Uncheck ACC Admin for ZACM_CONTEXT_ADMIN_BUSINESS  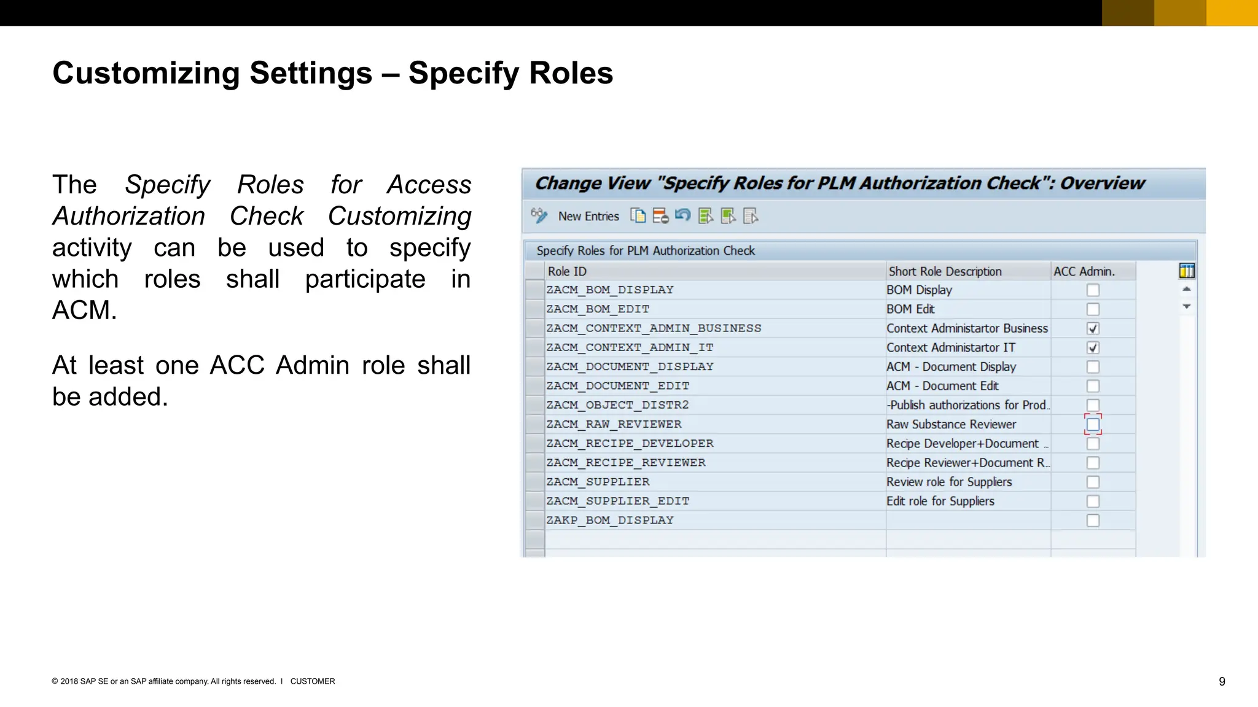click(1093, 328)
